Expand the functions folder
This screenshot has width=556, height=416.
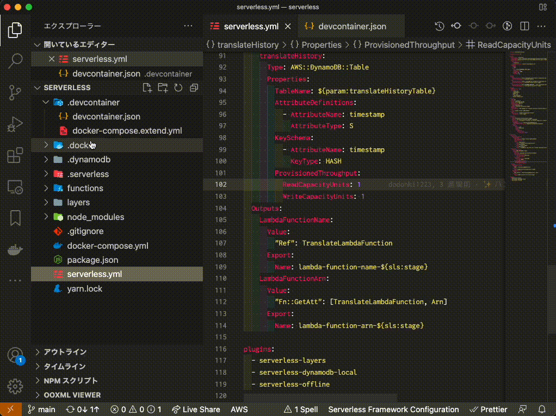point(46,188)
